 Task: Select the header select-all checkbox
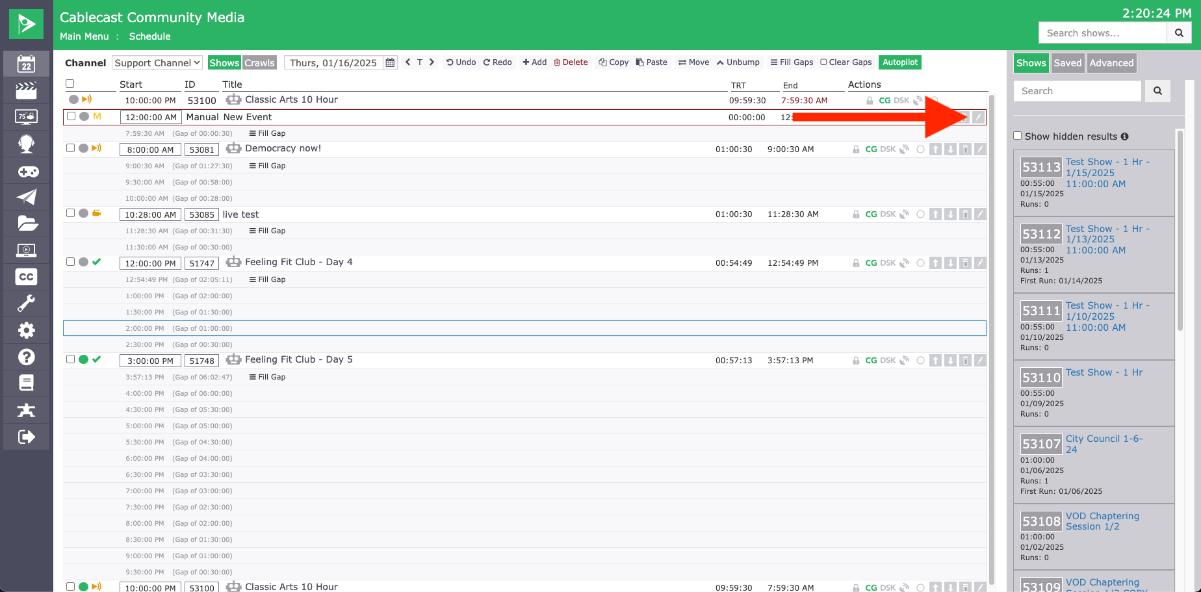click(x=70, y=83)
